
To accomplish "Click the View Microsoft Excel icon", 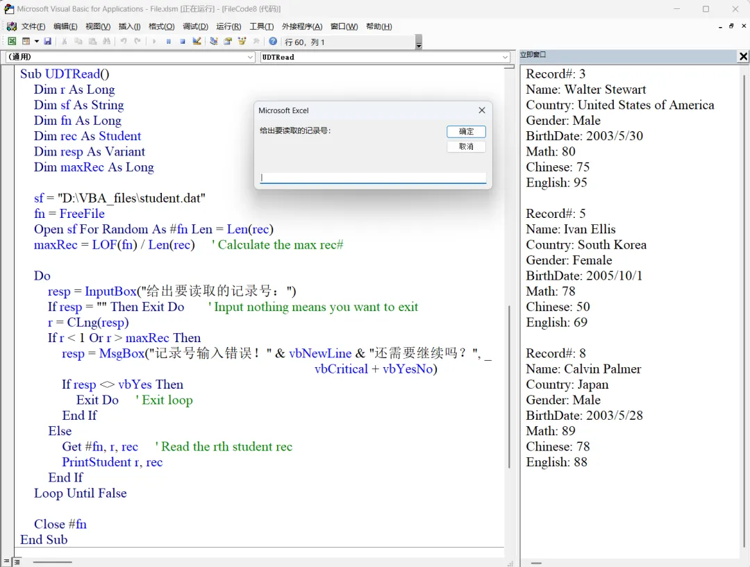I will coord(12,42).
